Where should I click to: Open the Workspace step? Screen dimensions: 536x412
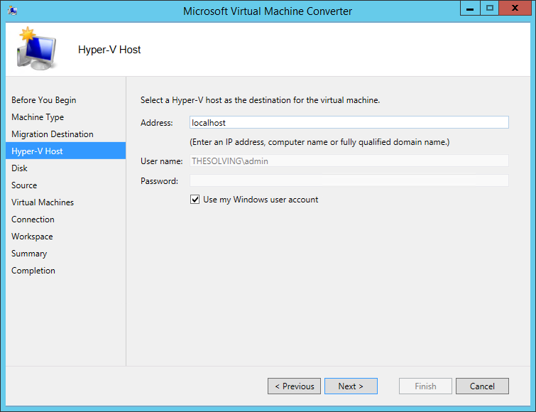(x=32, y=237)
